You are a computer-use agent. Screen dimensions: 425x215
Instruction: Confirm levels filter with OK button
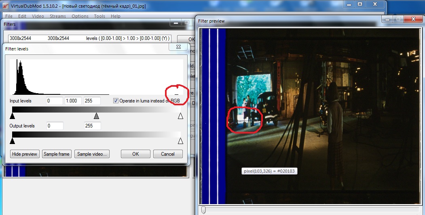[x=135, y=154]
